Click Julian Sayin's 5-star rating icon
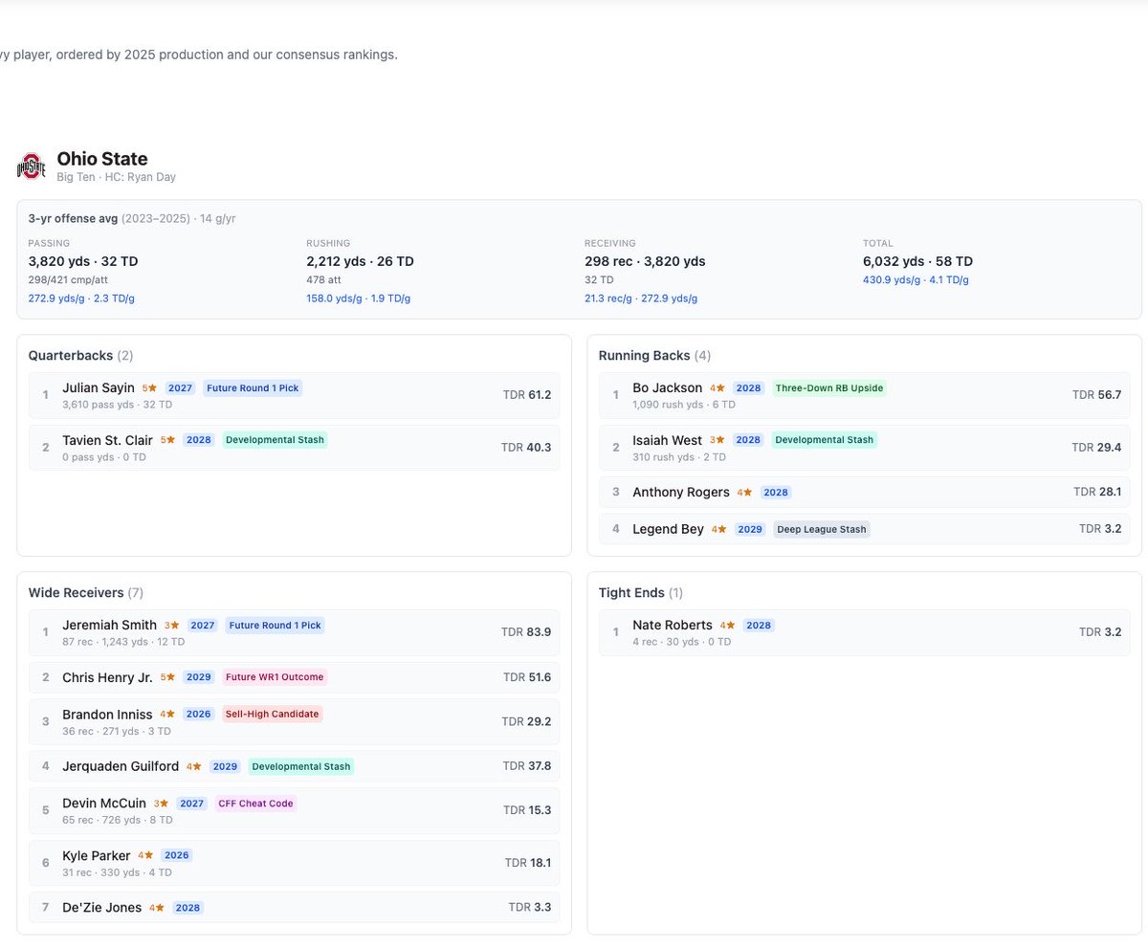 (x=149, y=388)
